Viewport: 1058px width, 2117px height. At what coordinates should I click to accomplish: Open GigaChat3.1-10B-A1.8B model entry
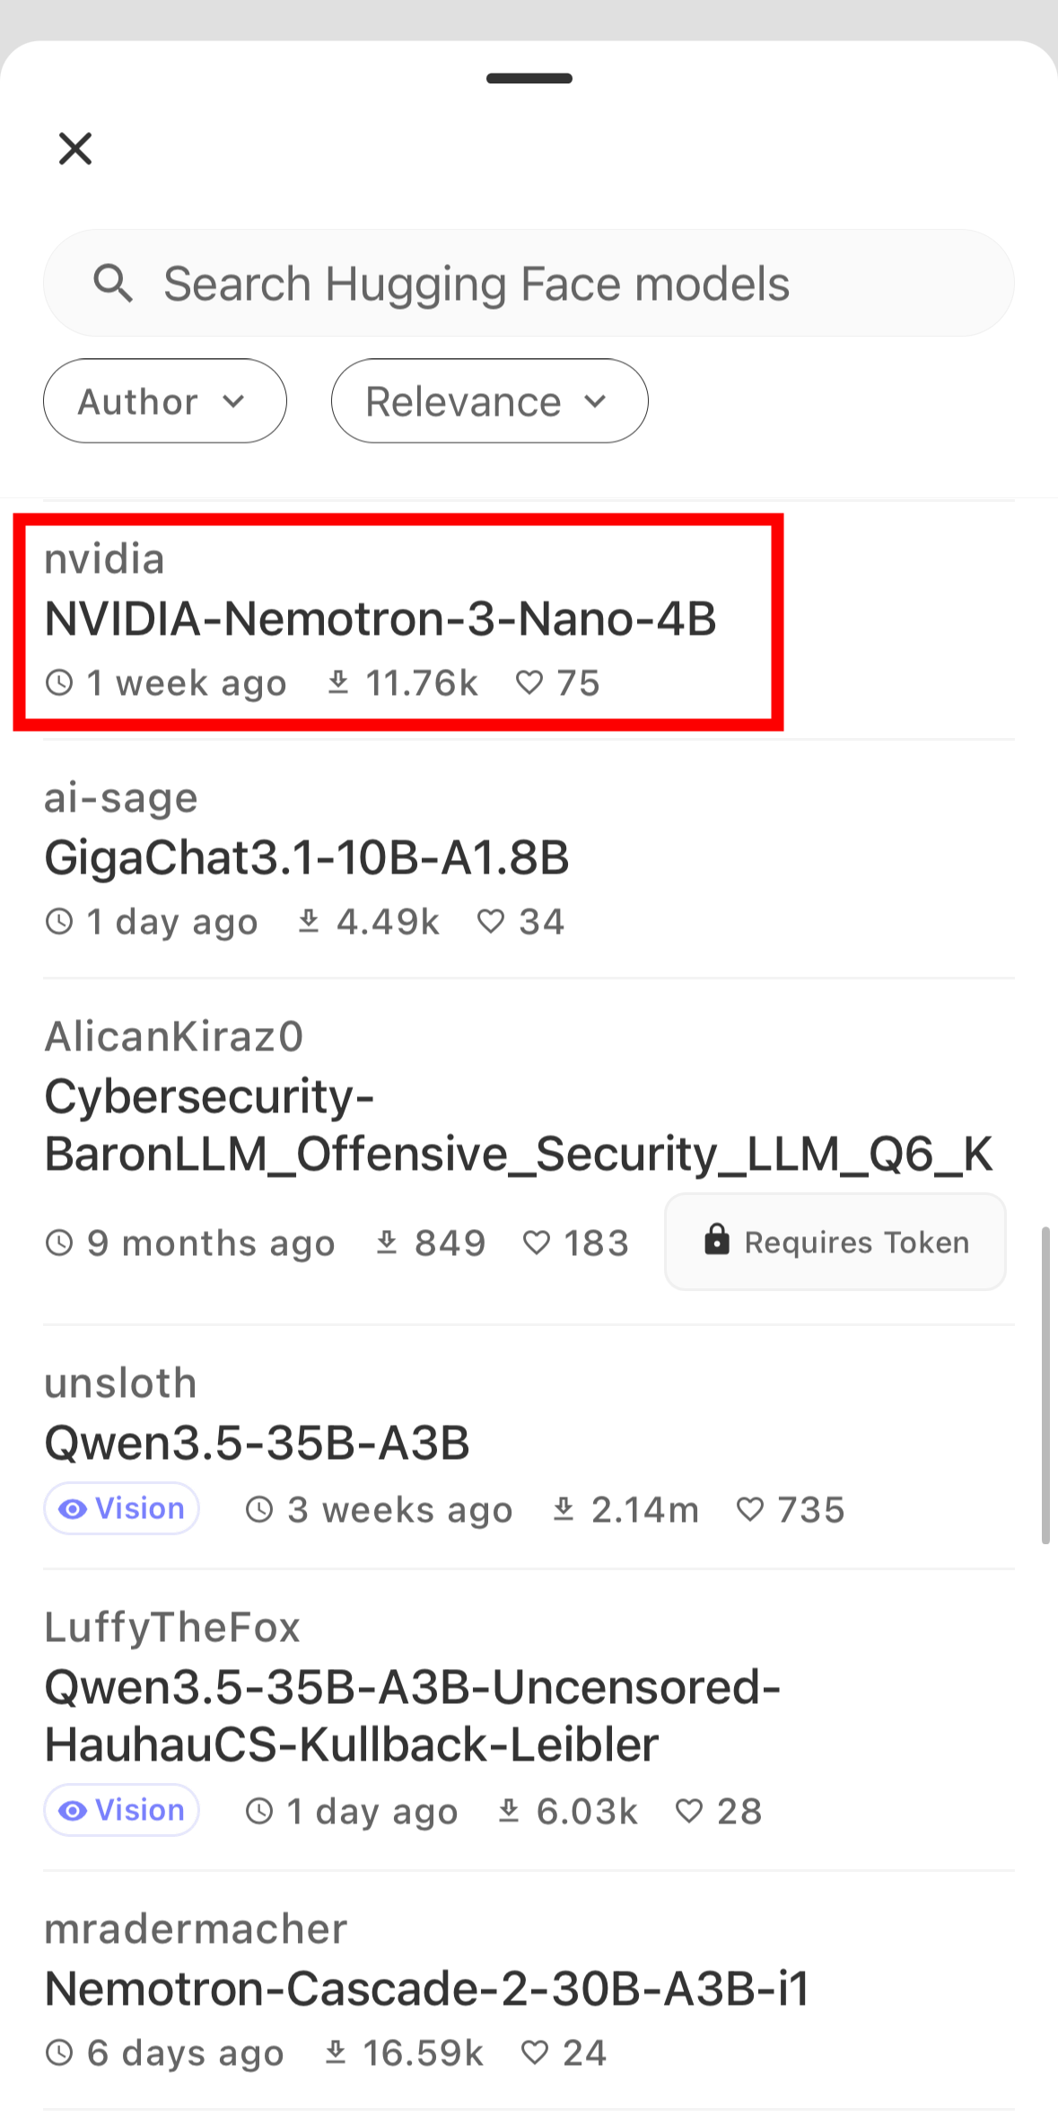pos(307,858)
